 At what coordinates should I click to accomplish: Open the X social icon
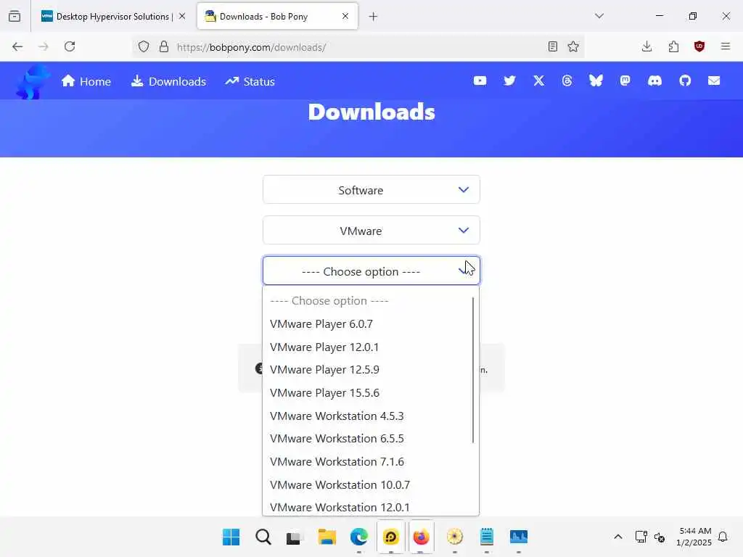coord(538,81)
